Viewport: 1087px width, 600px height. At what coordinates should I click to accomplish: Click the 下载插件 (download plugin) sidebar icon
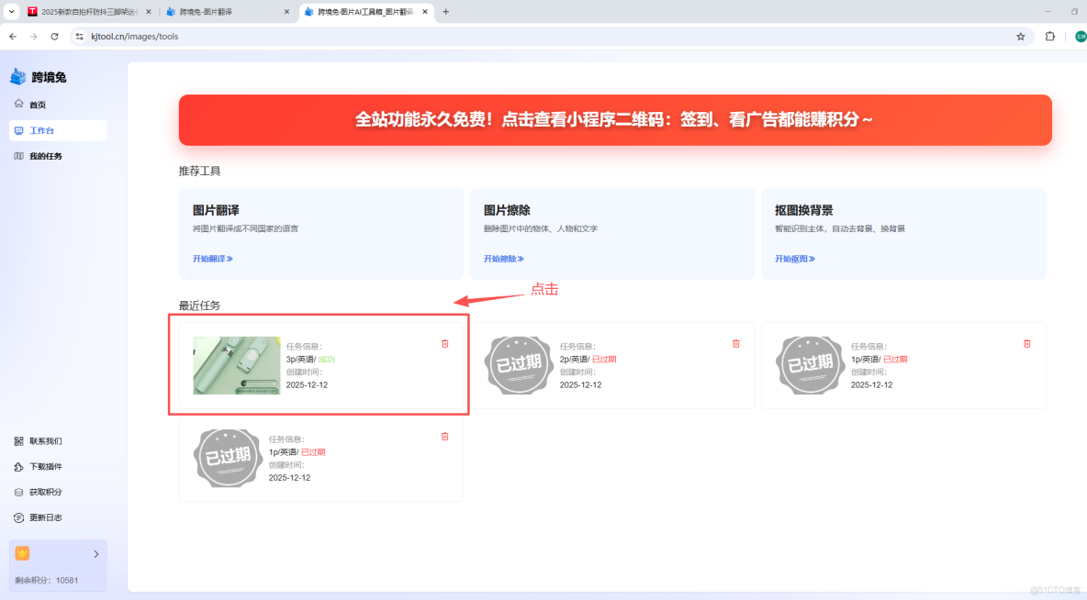20,466
